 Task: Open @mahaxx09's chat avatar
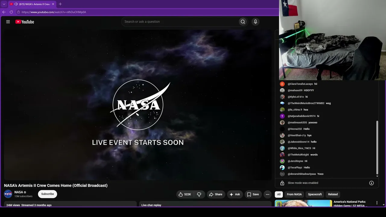(x=282, y=90)
